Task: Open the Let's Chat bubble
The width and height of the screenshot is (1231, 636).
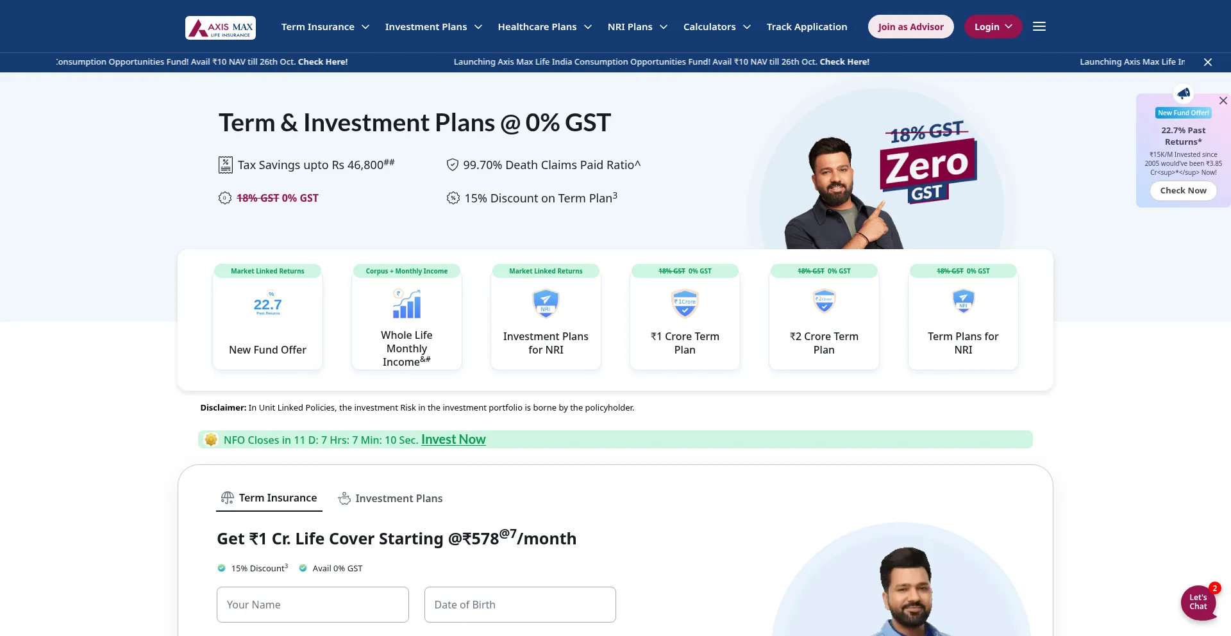Action: pos(1198,602)
